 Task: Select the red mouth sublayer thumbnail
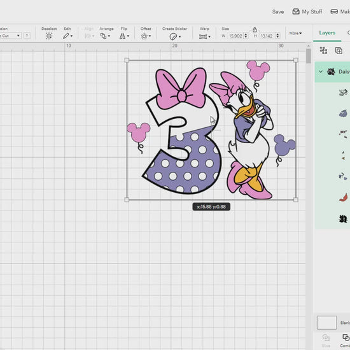(x=343, y=197)
